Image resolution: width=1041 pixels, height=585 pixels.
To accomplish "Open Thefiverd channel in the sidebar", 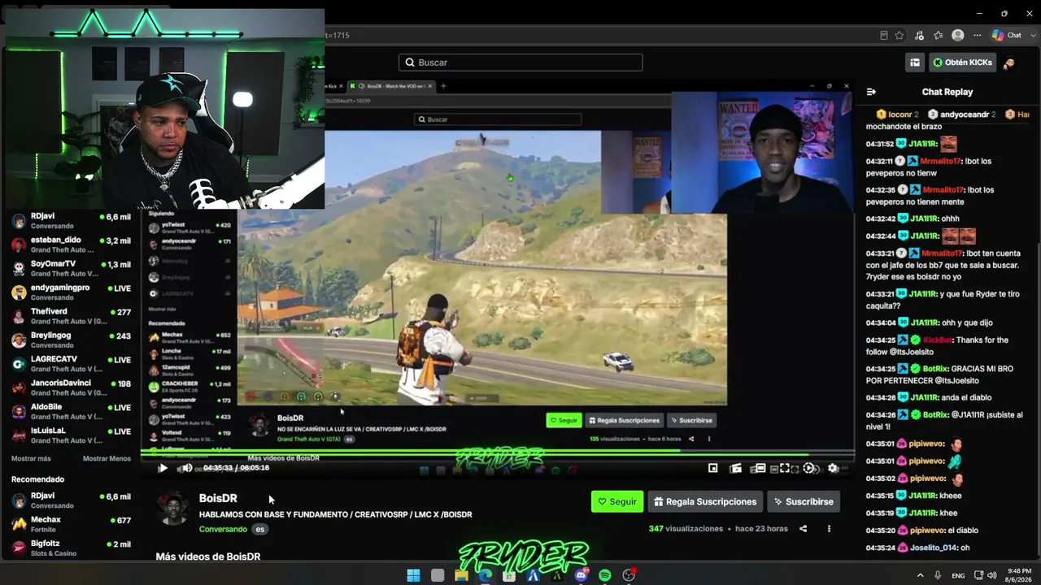I will [x=71, y=316].
